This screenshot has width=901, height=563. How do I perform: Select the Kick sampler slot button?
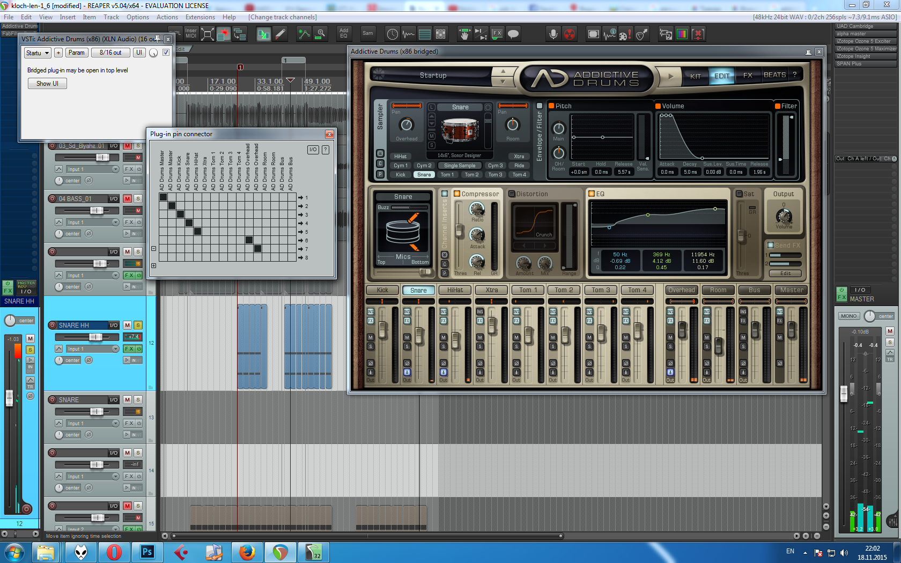coord(401,174)
